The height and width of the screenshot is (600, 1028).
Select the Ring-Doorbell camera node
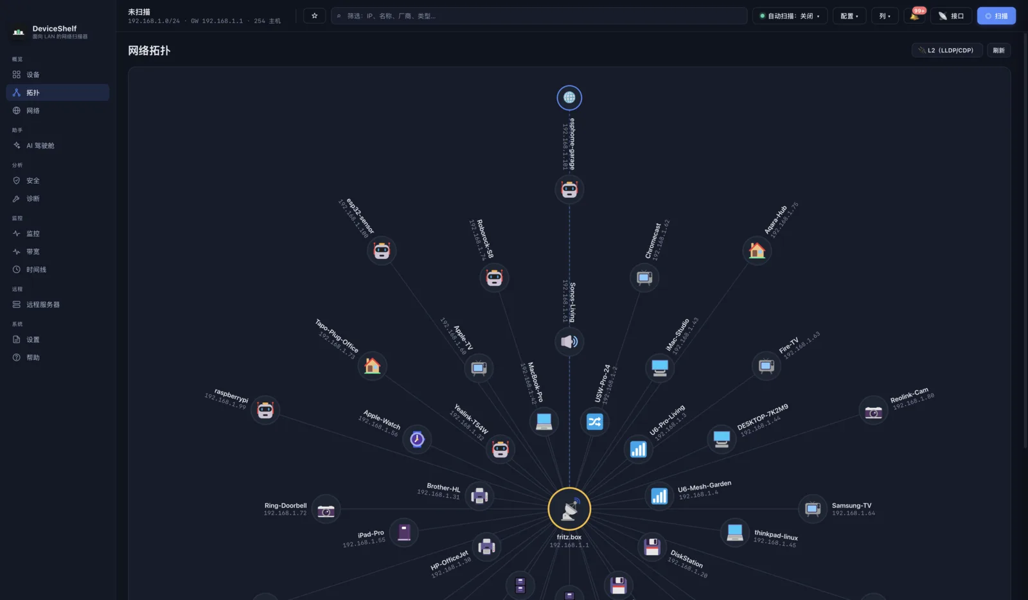326,509
